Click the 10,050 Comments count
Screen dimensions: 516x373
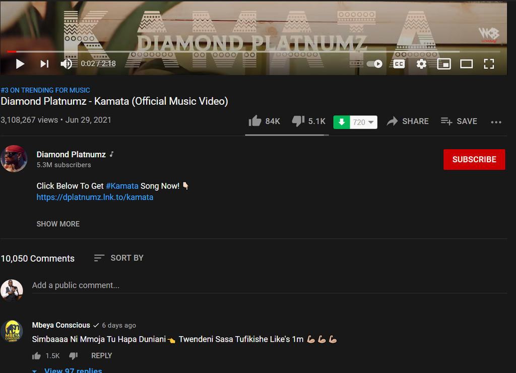pos(37,259)
